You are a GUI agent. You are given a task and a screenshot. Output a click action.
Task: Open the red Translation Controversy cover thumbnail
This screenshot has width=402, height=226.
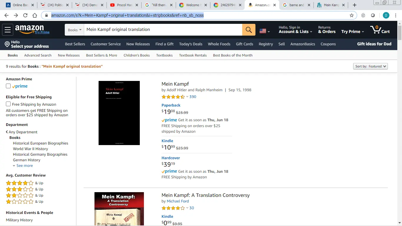pyautogui.click(x=119, y=209)
